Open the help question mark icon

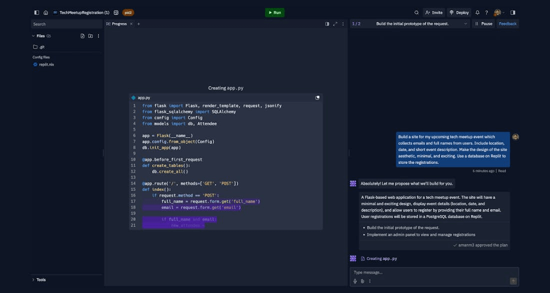(486, 12)
